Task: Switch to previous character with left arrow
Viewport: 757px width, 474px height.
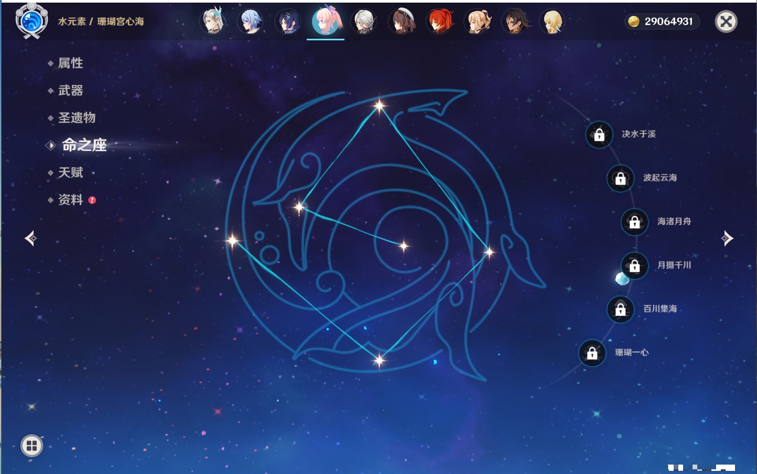Action: click(x=30, y=238)
